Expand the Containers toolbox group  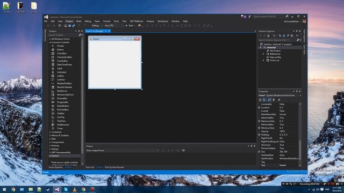point(50,132)
